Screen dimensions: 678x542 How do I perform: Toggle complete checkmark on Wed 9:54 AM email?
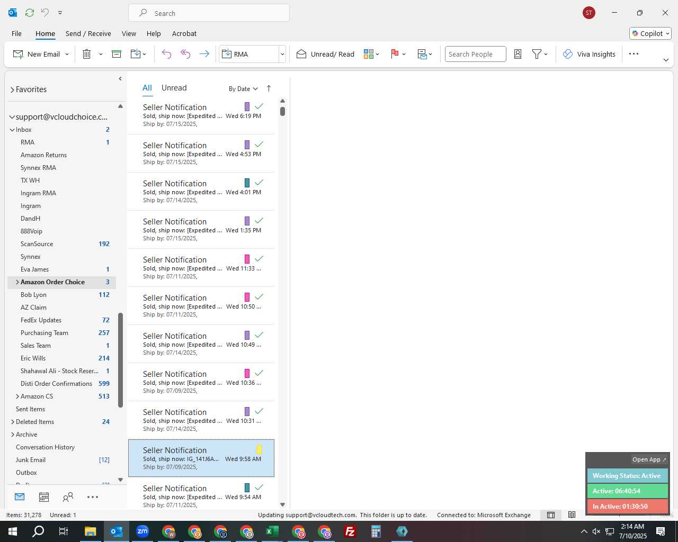tap(259, 487)
